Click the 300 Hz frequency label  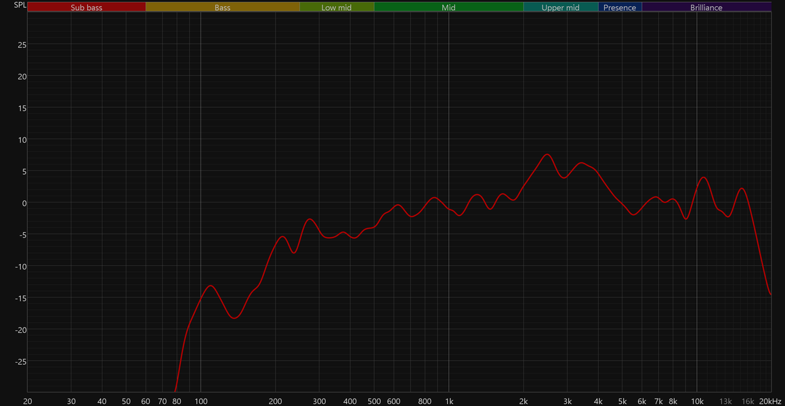[319, 401]
